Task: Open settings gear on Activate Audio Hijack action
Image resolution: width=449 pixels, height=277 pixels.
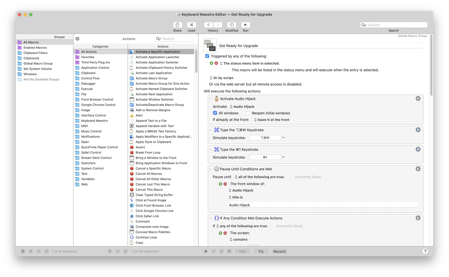Action: [418, 98]
